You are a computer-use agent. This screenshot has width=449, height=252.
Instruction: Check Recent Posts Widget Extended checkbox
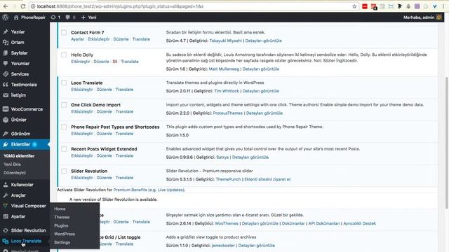click(x=64, y=148)
